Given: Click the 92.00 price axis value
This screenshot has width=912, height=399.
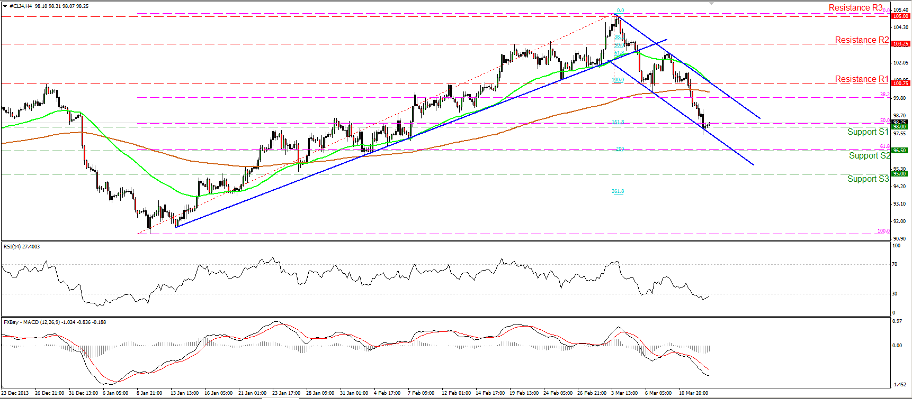Looking at the screenshot, I should click(x=899, y=221).
